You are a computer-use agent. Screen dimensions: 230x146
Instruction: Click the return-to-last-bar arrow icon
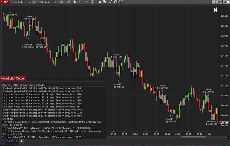tap(216, 10)
